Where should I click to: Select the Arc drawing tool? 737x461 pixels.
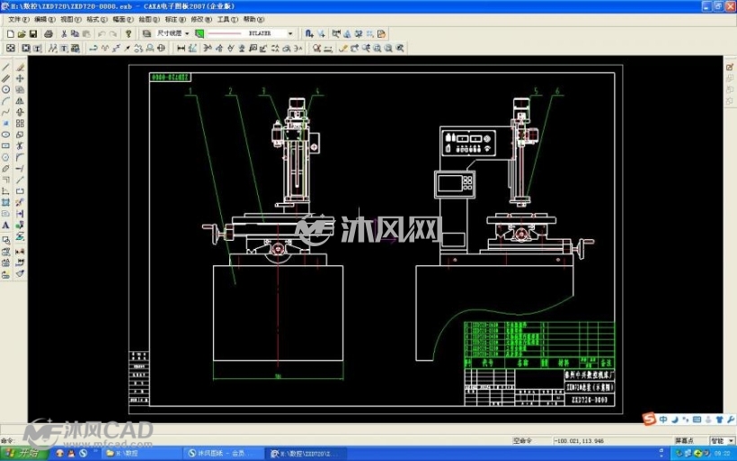click(5, 101)
